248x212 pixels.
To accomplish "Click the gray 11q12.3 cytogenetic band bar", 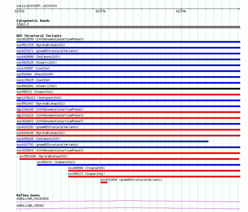I will (x=128, y=27).
